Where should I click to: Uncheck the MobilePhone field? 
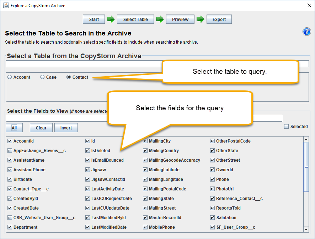click(x=145, y=227)
